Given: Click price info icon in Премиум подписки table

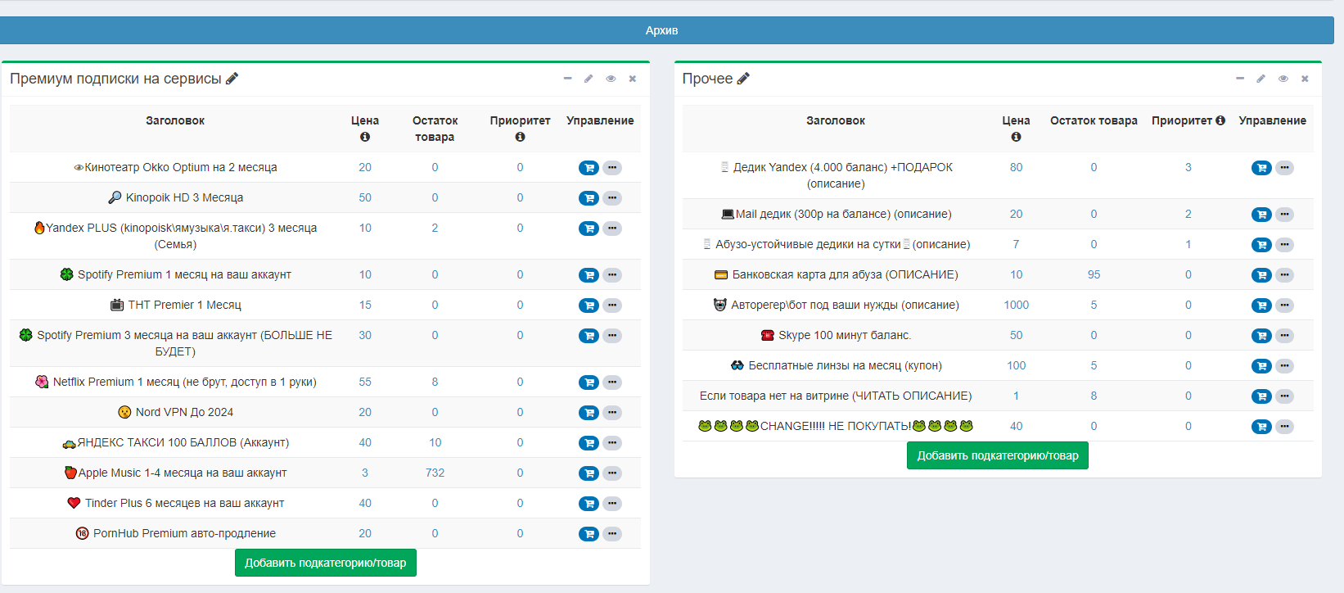Looking at the screenshot, I should [x=365, y=137].
